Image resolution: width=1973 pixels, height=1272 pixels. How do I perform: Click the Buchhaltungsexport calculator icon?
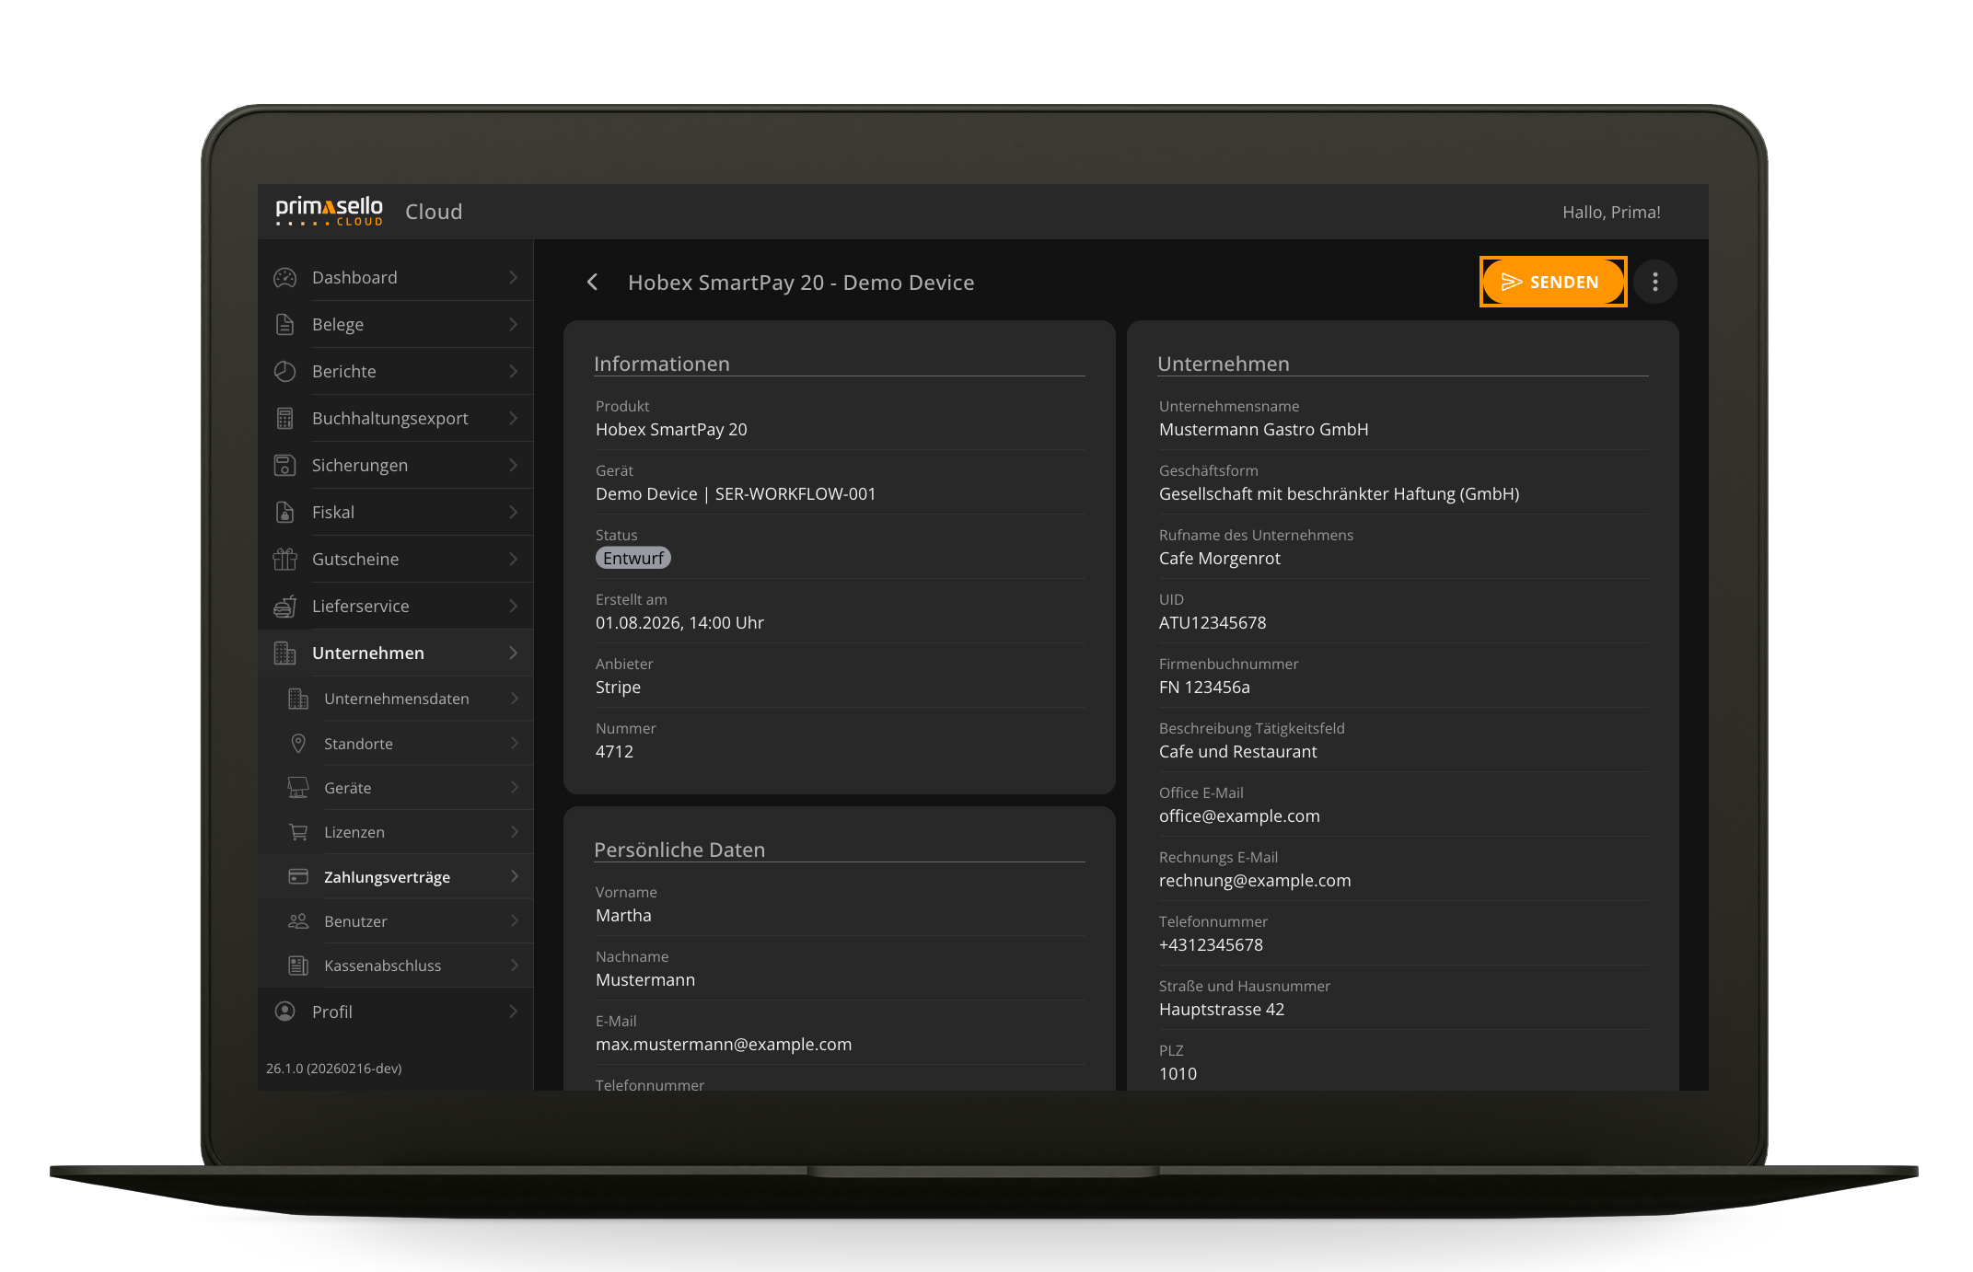pyautogui.click(x=285, y=418)
